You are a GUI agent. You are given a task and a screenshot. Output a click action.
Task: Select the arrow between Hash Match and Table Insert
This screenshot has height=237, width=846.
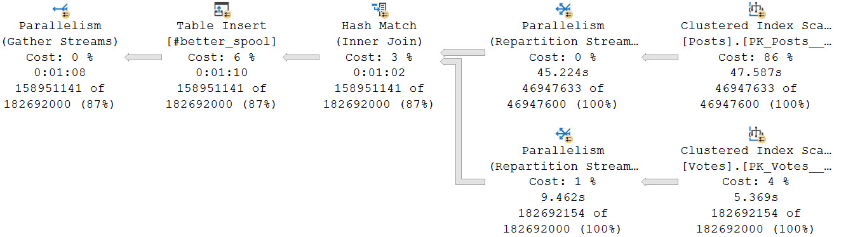301,58
